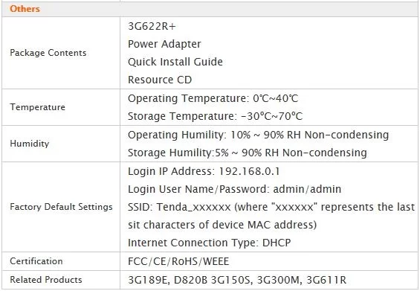
Task: Click the Humidity row label
Action: [x=30, y=144]
